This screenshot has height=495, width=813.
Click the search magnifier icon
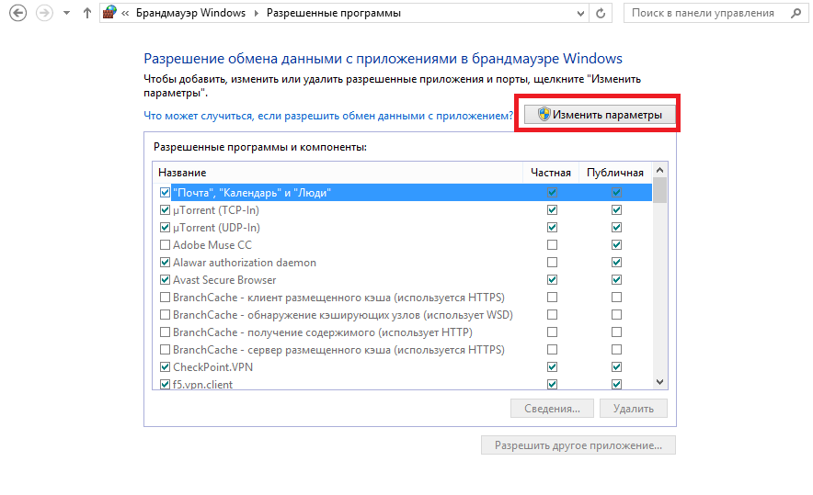coord(796,14)
